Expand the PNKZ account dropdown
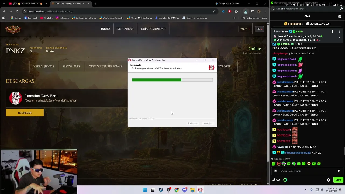The height and width of the screenshot is (194, 345). tap(245, 29)
